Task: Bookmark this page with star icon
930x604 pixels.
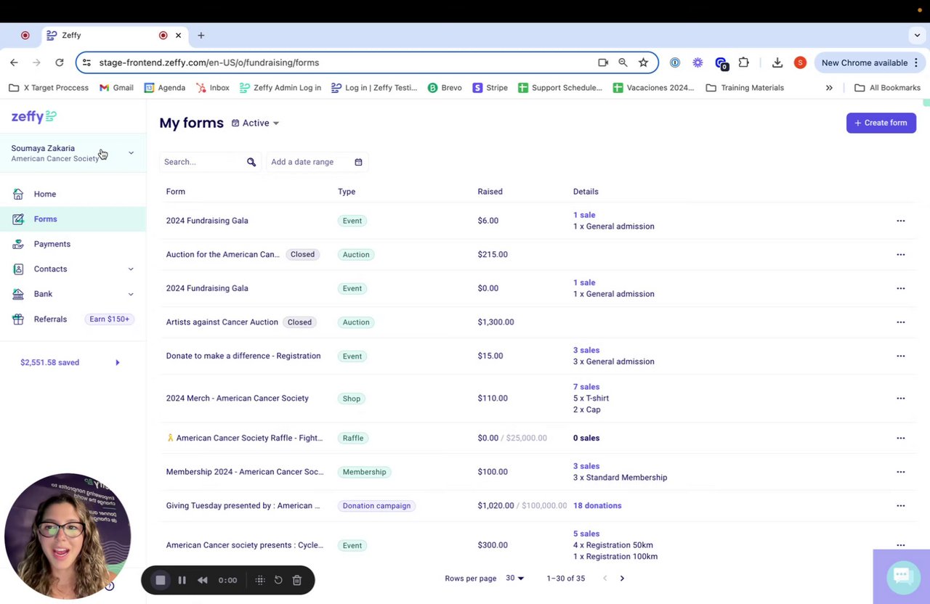Action: click(x=643, y=62)
